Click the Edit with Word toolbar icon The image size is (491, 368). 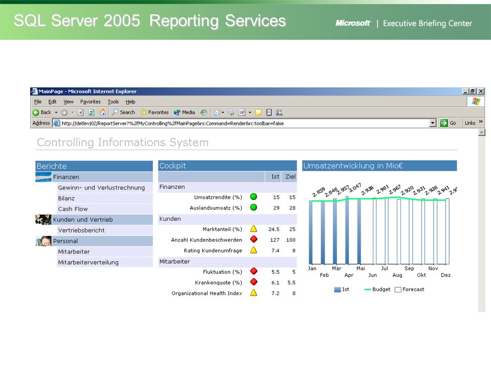(x=242, y=112)
